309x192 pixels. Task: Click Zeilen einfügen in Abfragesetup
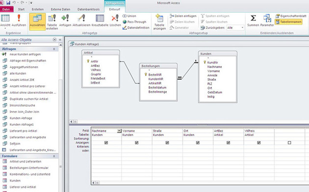183,16
